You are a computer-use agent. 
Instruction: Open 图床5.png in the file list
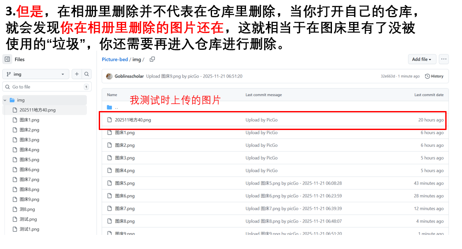click(125, 183)
